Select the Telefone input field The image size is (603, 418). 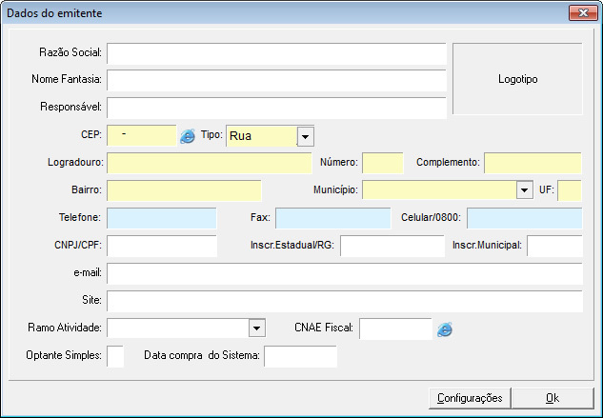(162, 218)
